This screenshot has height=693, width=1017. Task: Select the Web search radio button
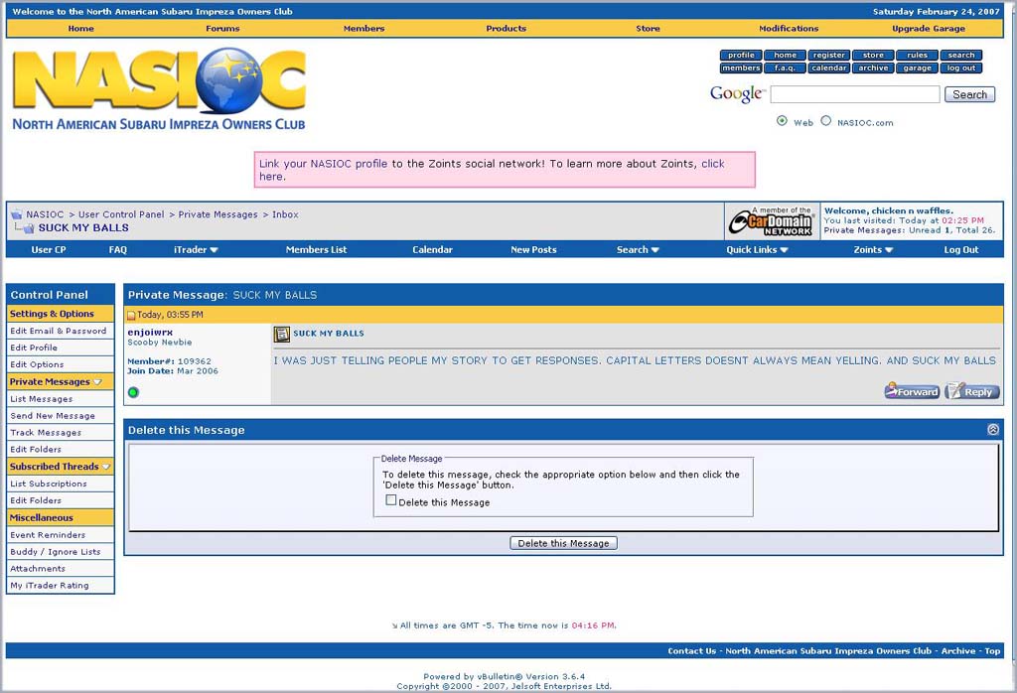pos(782,121)
